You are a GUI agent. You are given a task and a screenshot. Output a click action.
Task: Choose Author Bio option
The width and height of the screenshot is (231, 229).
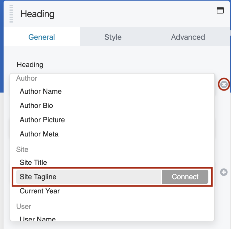36,106
